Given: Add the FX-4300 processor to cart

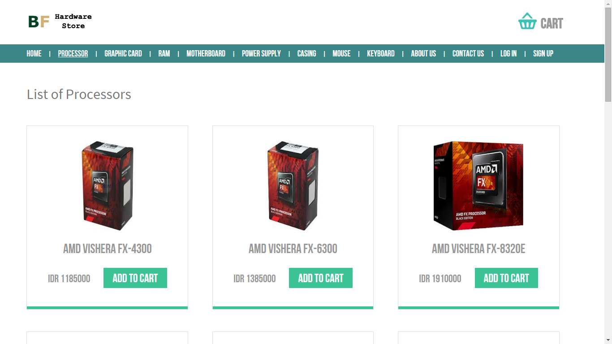Looking at the screenshot, I should 135,278.
